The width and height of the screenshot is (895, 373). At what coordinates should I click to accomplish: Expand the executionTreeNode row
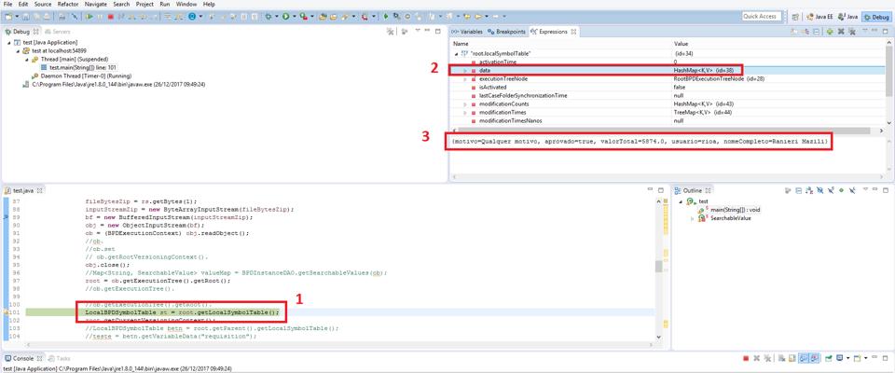point(464,78)
